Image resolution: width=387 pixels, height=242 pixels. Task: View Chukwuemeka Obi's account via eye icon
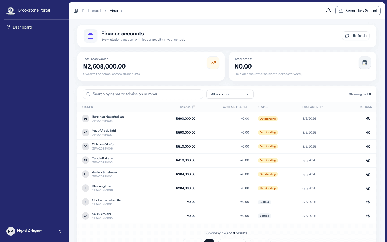coord(368,202)
